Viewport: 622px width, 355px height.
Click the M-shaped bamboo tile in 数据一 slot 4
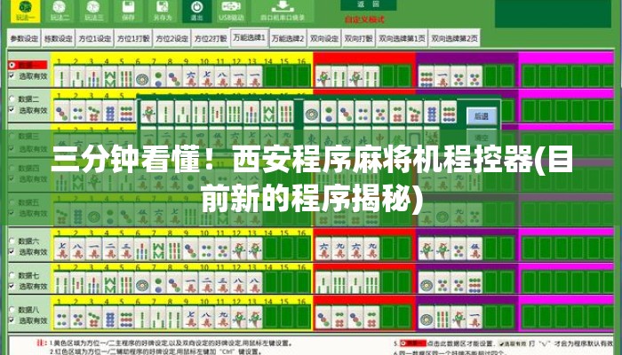pyautogui.click(x=109, y=76)
